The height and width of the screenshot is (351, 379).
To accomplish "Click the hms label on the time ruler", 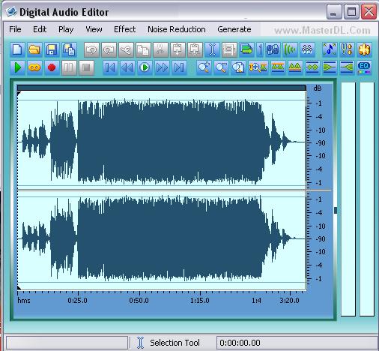I will click(24, 300).
